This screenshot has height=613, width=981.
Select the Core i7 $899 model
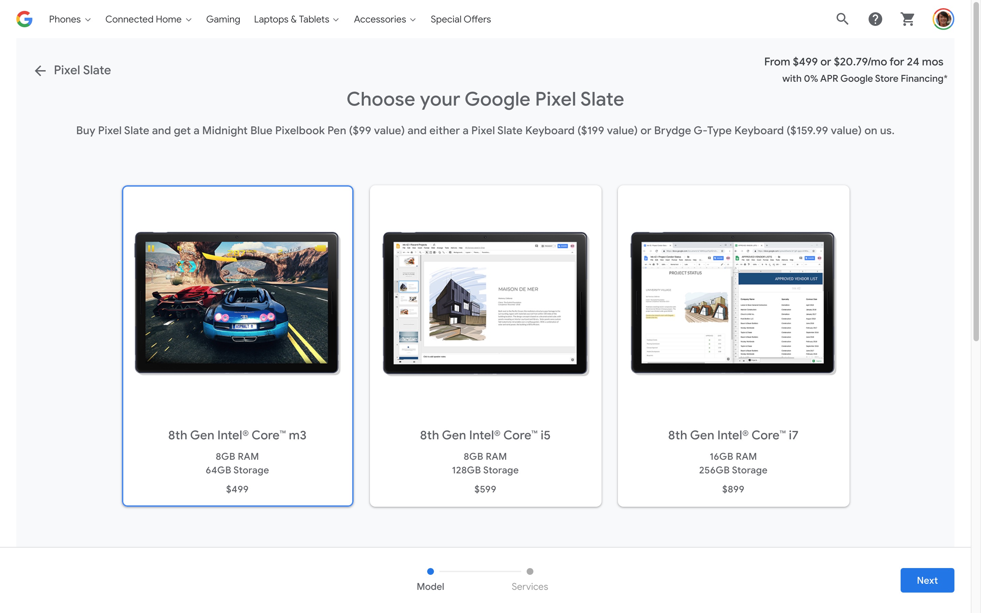pyautogui.click(x=733, y=345)
